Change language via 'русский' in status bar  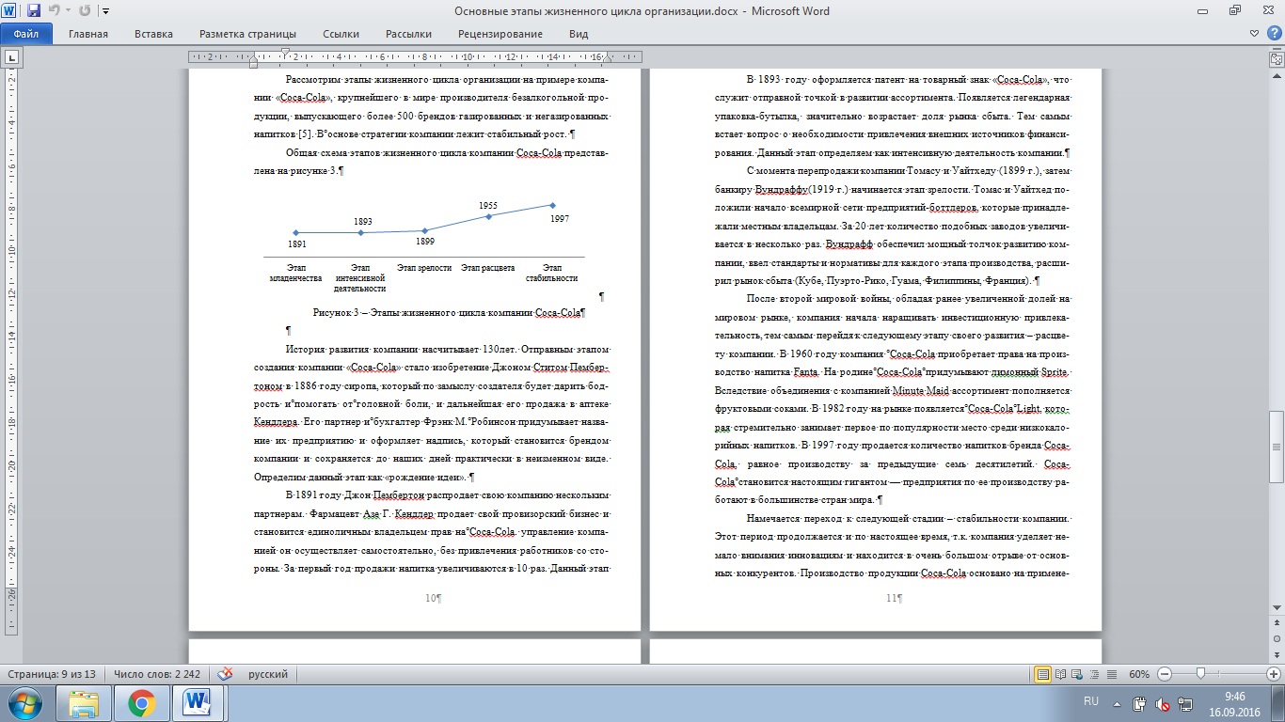(x=268, y=674)
